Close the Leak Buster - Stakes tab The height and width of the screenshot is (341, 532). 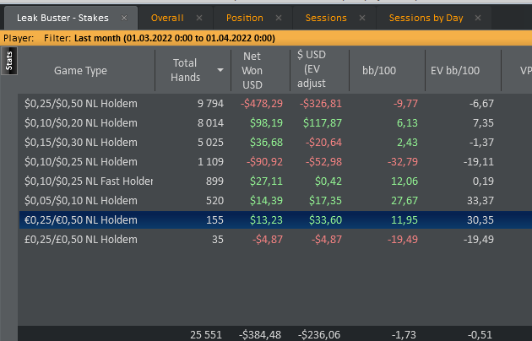coord(123,18)
